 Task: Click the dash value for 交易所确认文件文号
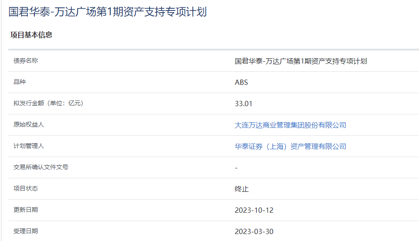[x=236, y=167]
